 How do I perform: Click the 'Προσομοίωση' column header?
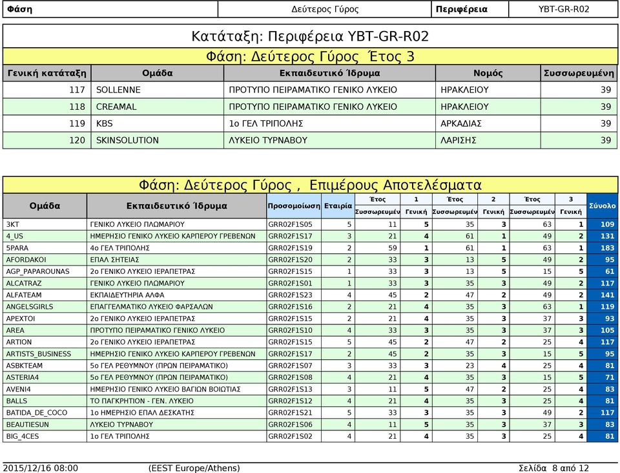pyautogui.click(x=294, y=205)
